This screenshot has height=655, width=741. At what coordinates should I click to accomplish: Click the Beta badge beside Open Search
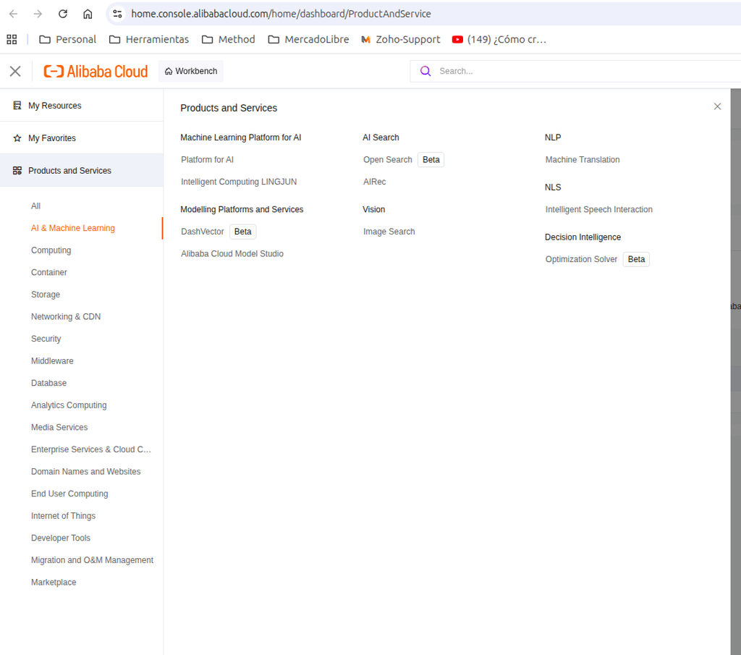(431, 160)
